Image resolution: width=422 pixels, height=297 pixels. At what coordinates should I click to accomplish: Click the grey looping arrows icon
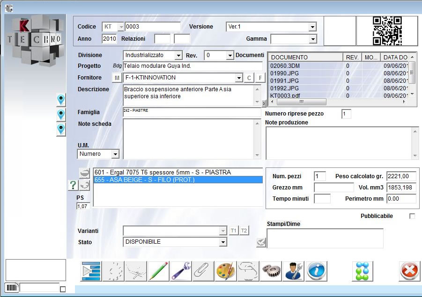click(248, 271)
